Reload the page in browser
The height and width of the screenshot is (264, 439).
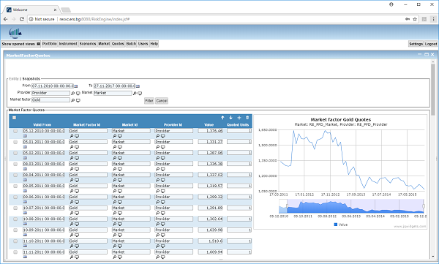21,19
